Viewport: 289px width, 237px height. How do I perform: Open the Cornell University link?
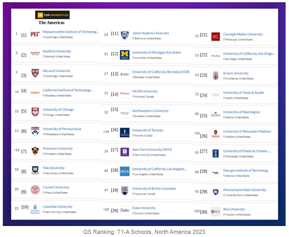point(56,187)
